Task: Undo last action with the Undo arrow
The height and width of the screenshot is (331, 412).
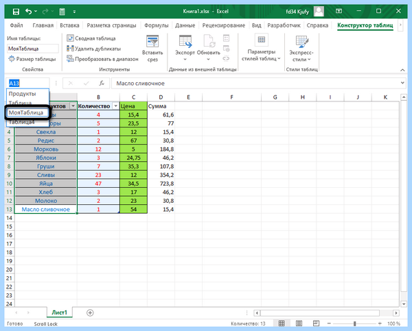Action: [28, 11]
